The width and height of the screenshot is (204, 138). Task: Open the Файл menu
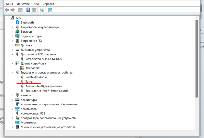coord(10,4)
